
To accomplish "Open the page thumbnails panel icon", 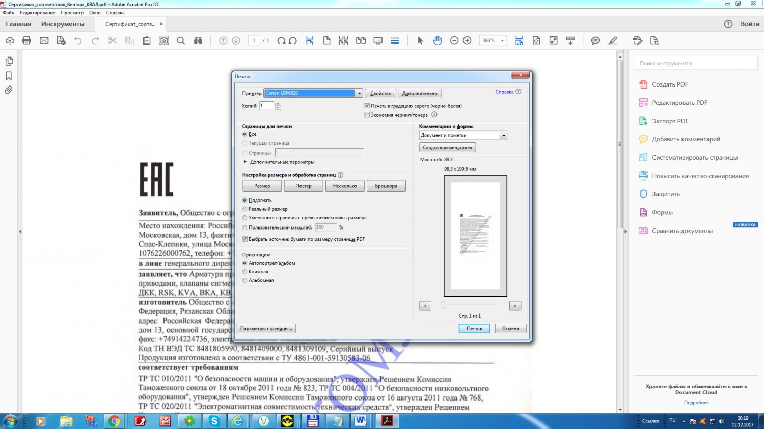I will tap(9, 61).
